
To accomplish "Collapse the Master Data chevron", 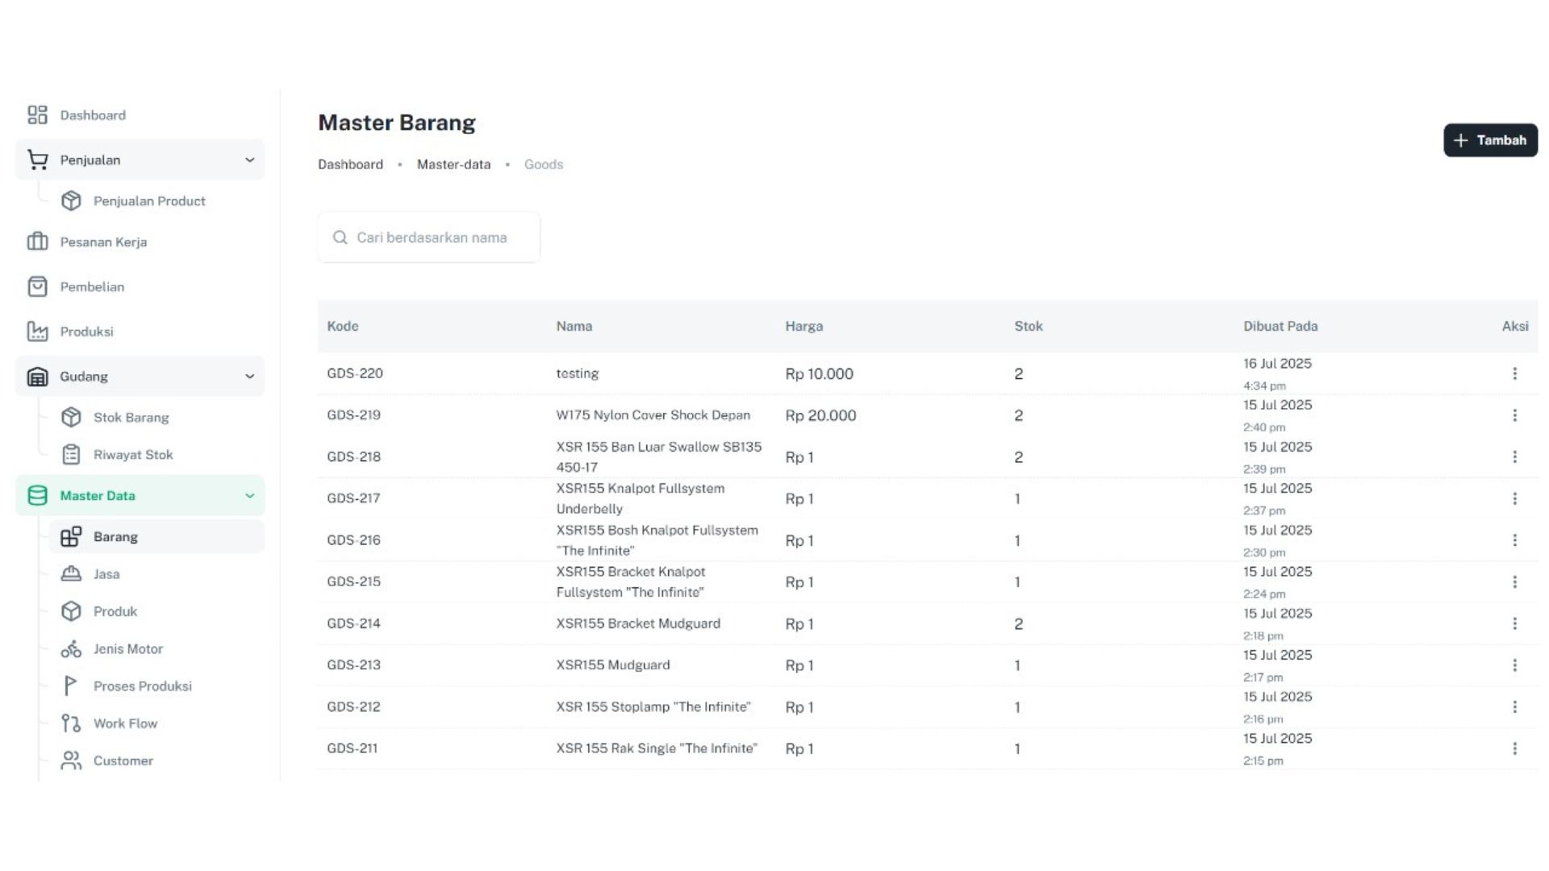I will 249,495.
